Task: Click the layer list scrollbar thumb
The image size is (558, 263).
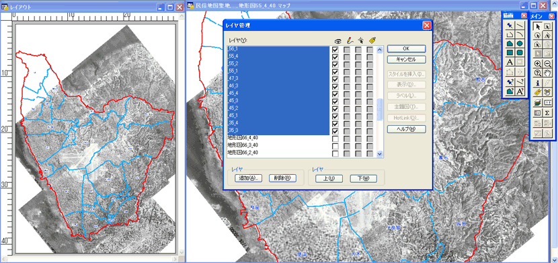Action: (379, 110)
